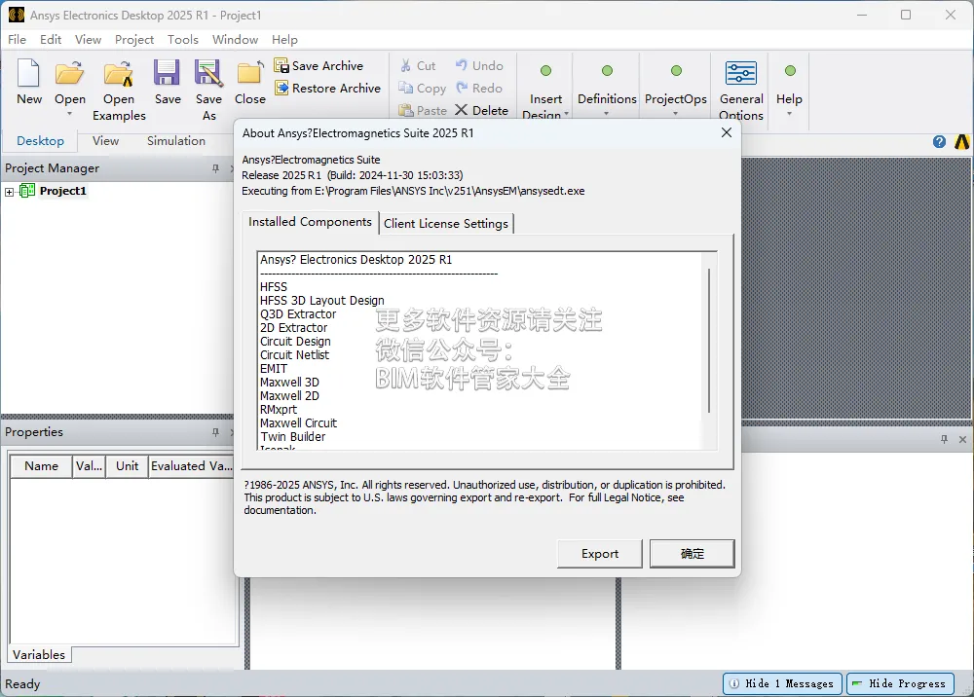Open the Project menu

[x=134, y=40]
